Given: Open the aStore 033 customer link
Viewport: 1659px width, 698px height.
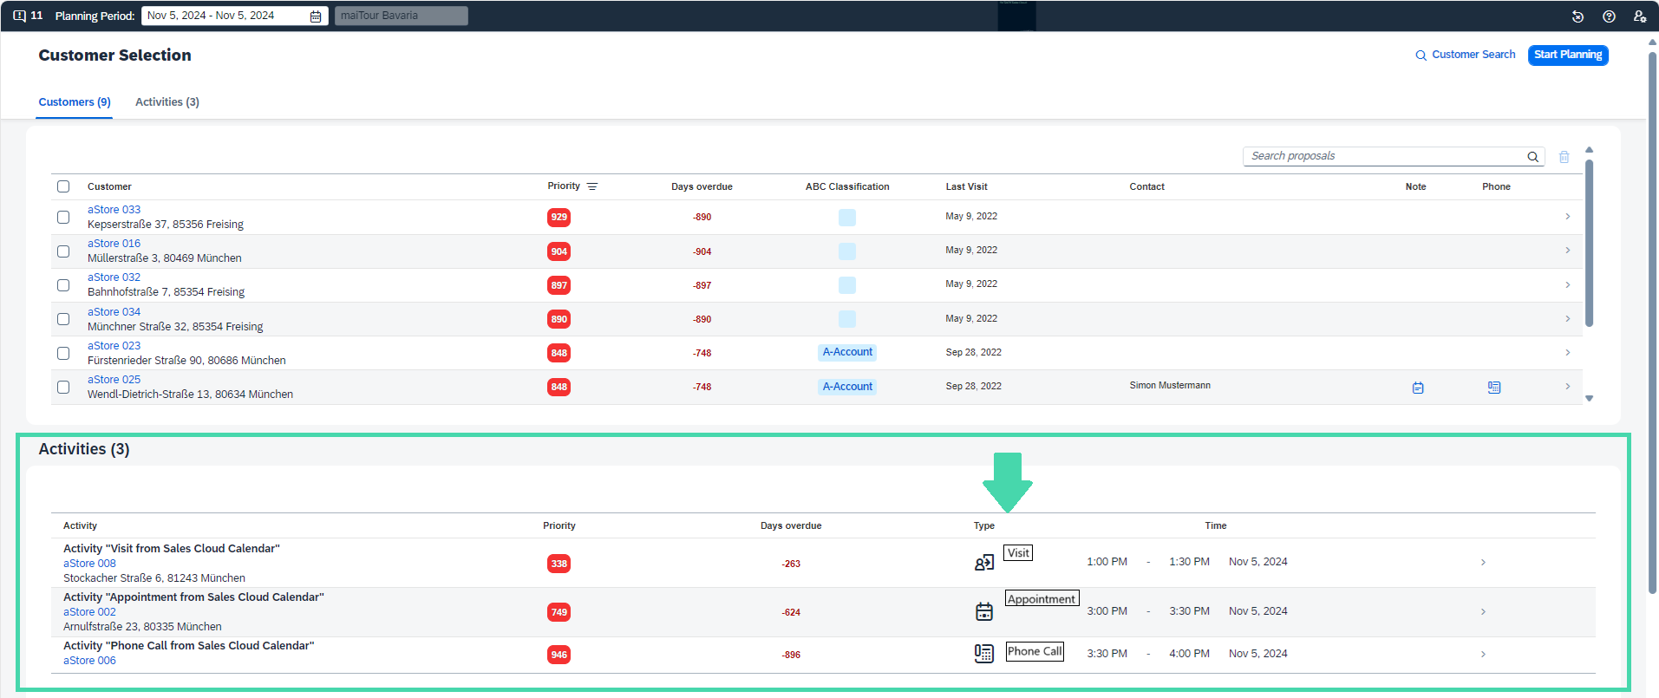Looking at the screenshot, I should (x=114, y=210).
